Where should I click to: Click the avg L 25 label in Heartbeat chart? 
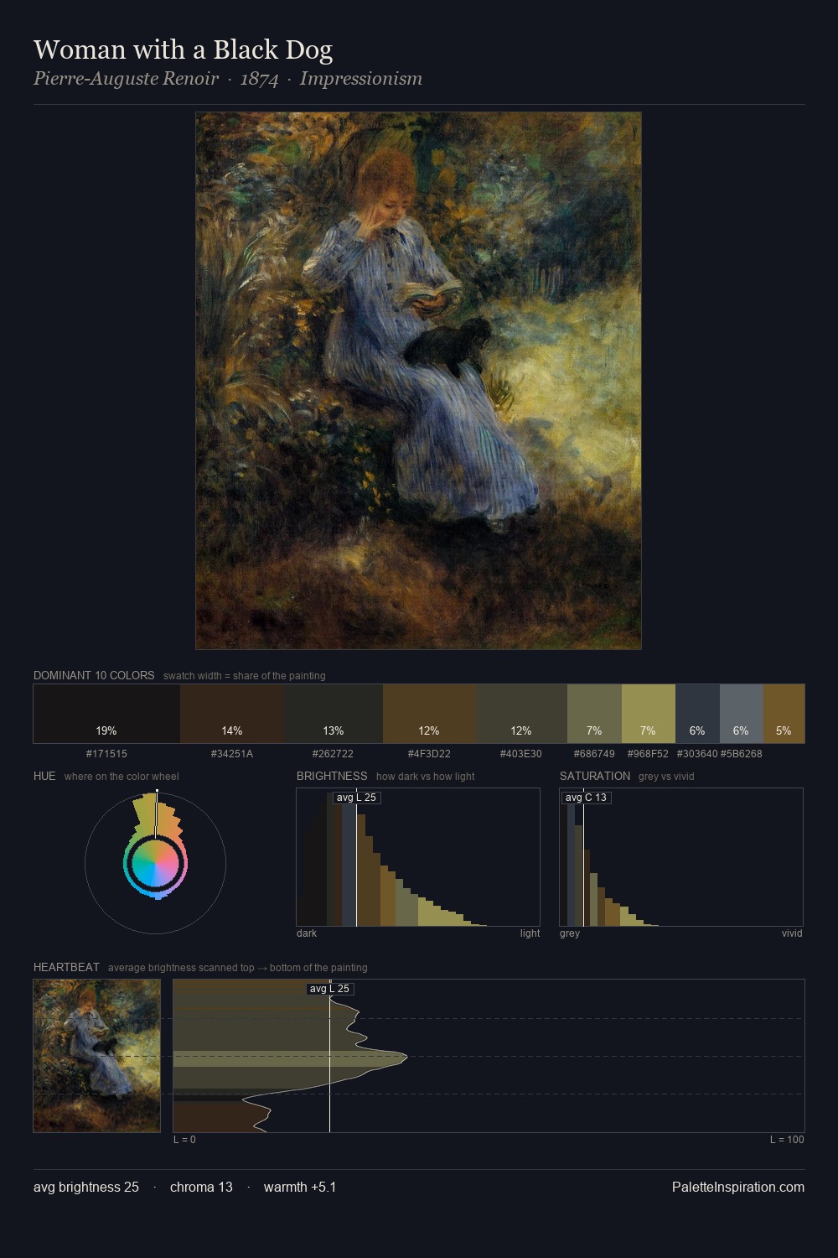pos(329,989)
